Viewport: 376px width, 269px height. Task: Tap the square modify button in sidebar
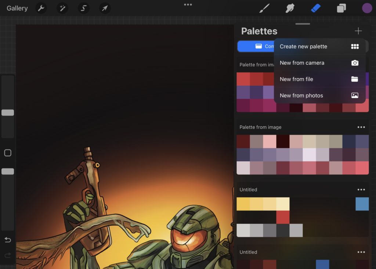tap(8, 153)
